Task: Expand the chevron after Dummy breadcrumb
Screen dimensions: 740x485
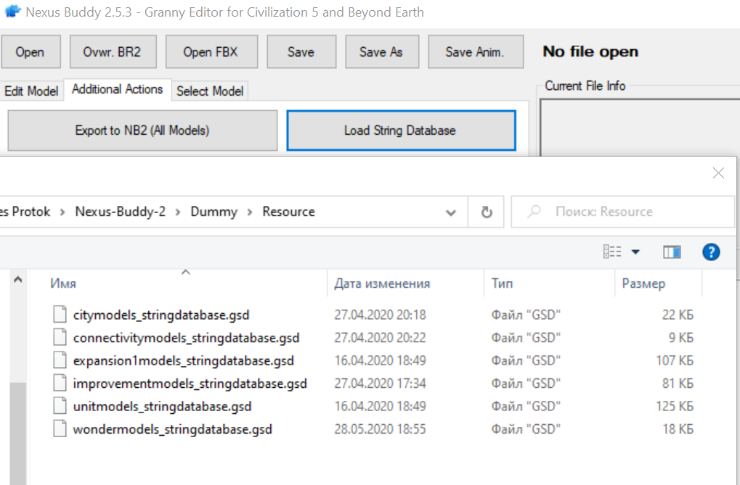Action: pyautogui.click(x=250, y=212)
